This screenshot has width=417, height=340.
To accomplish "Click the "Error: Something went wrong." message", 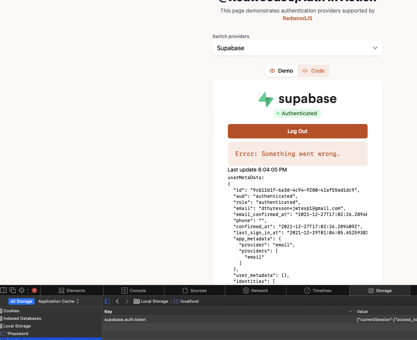I will point(298,154).
